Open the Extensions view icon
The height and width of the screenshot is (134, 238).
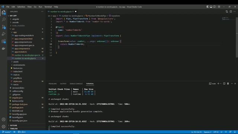point(3,41)
